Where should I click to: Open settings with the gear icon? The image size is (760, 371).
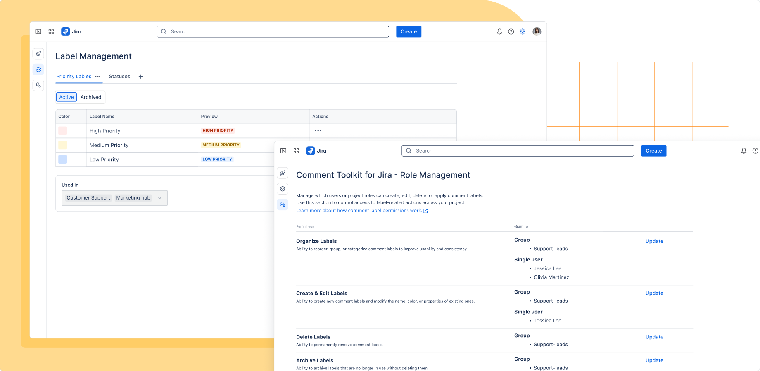522,31
